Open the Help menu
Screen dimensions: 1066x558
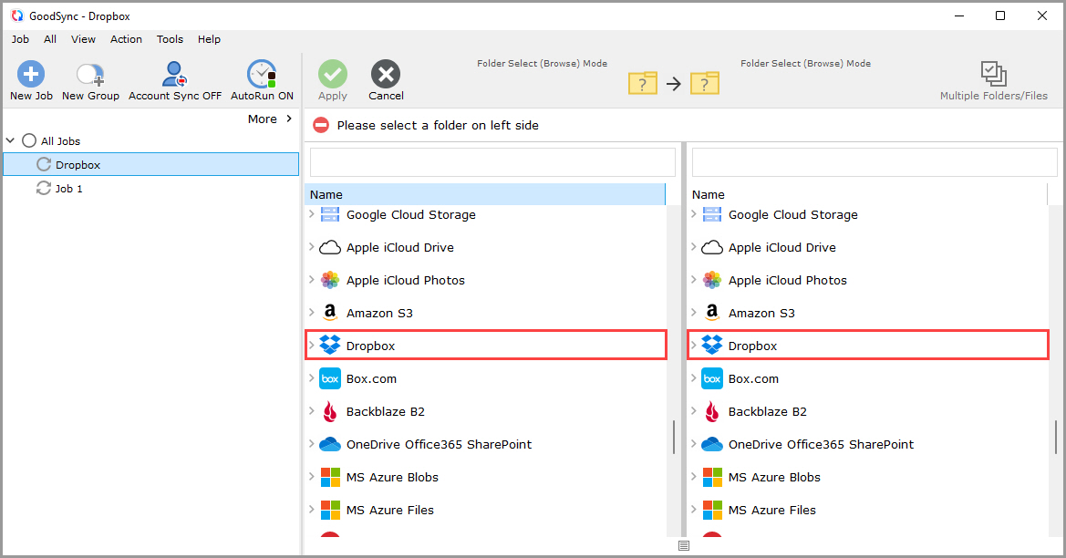coord(210,39)
